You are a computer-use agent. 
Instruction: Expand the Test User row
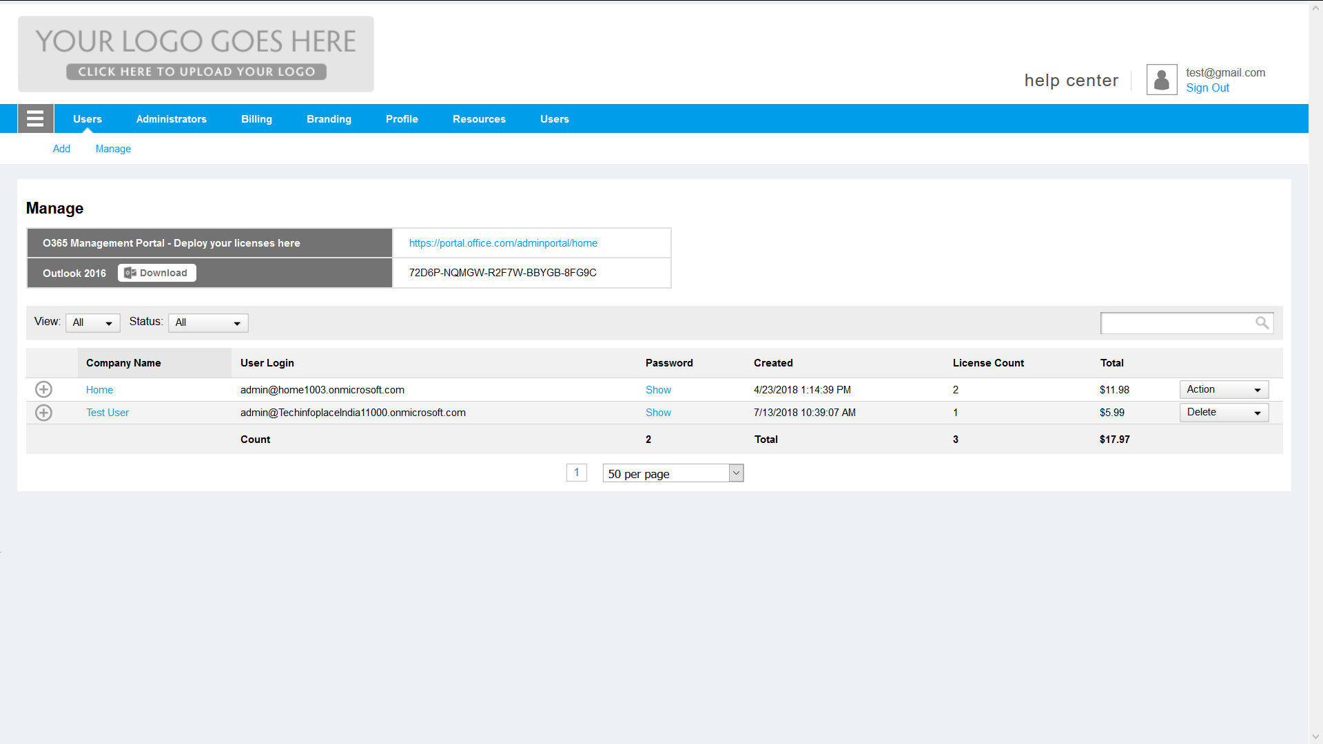click(x=43, y=413)
